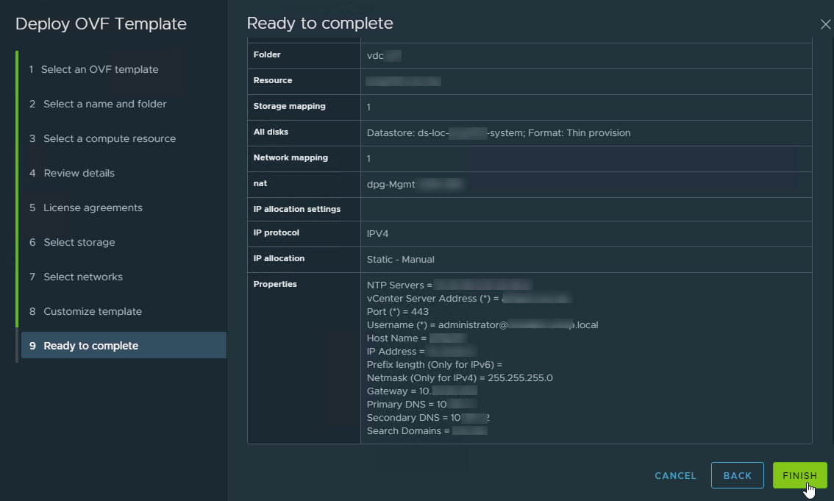Close the Deploy OVF Template dialog

(x=825, y=24)
